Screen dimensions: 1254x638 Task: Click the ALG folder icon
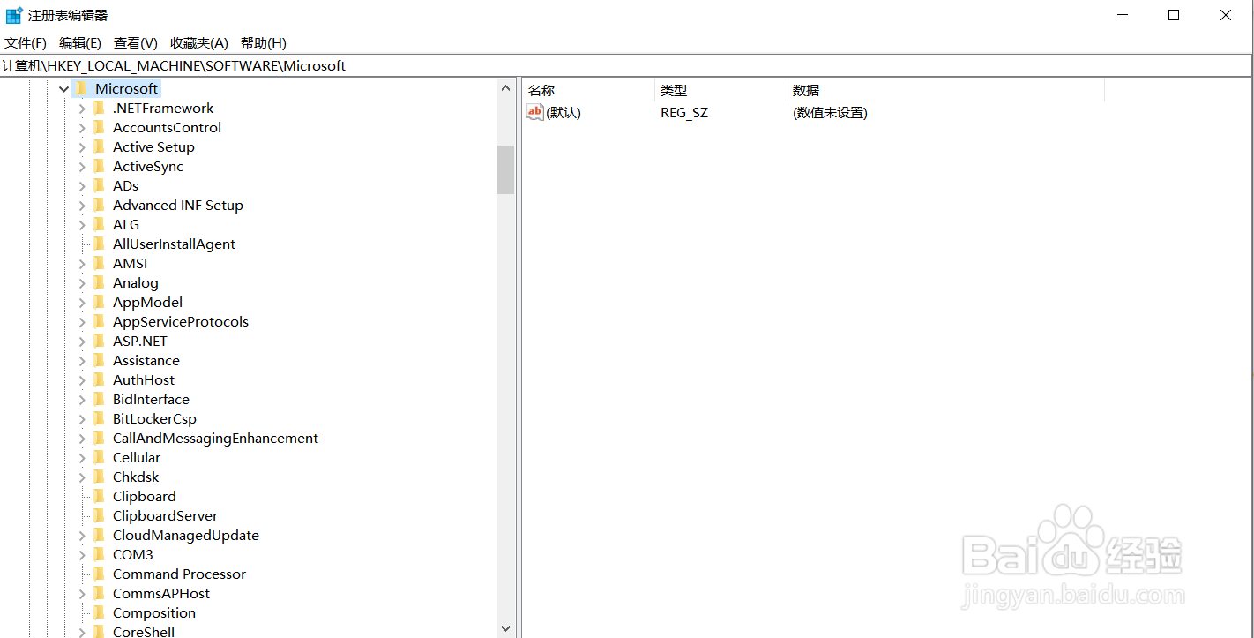tap(99, 224)
